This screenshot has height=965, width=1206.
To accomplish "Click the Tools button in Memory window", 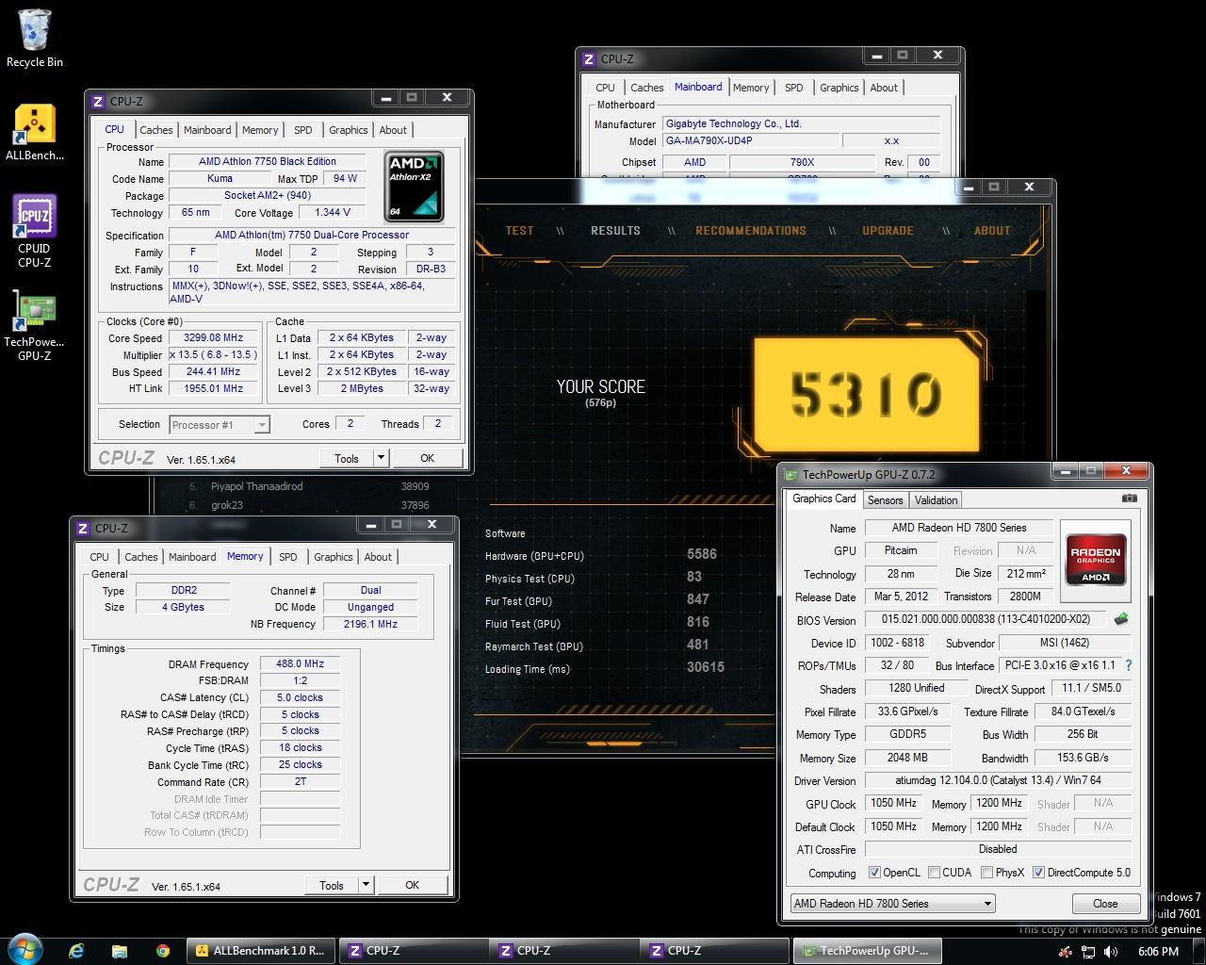I will point(332,885).
